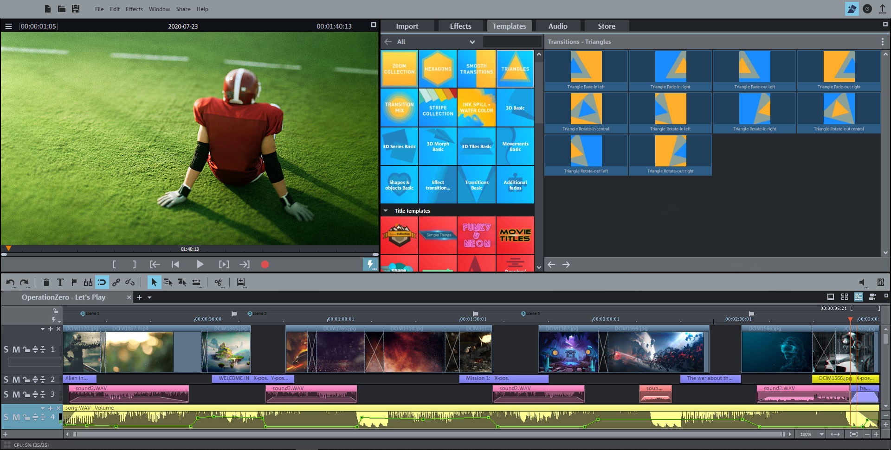The height and width of the screenshot is (450, 891).
Task: Click the undo arrow icon
Action: (x=9, y=282)
